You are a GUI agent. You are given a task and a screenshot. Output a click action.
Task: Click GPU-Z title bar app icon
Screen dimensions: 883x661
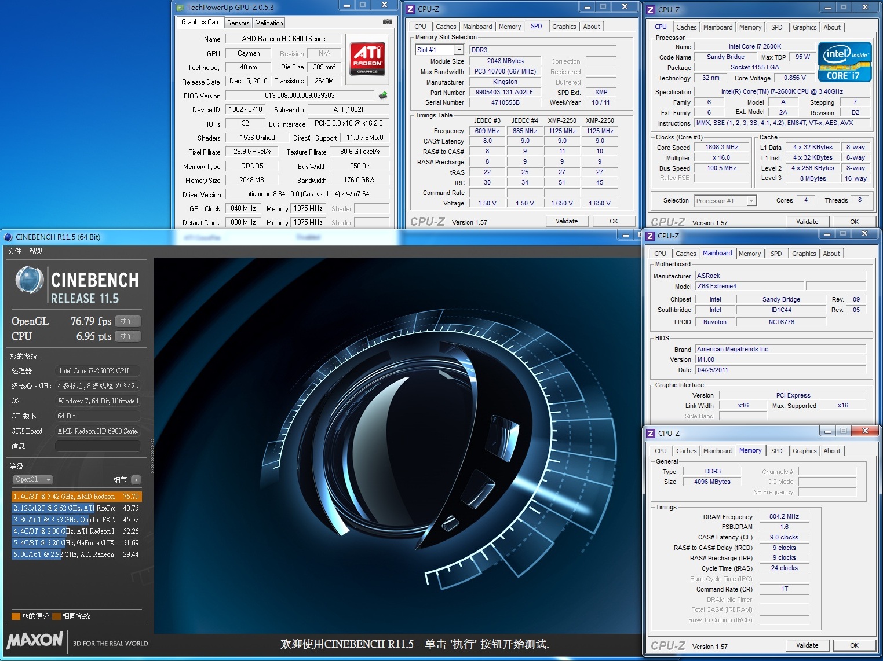tap(180, 8)
